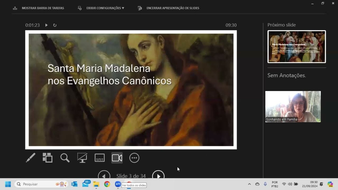Go to the previous slide arrow
The image size is (338, 190).
104,176
